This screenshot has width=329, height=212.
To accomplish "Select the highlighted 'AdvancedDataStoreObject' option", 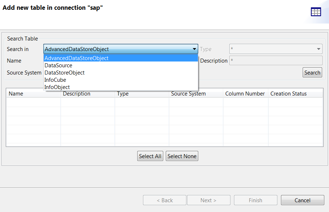I will [x=76, y=58].
